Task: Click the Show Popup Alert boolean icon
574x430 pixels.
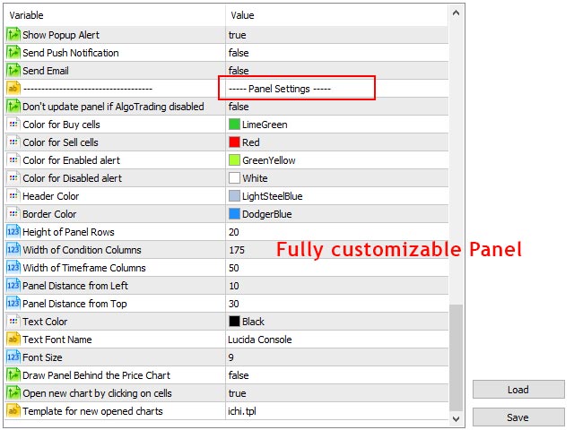Action: pos(13,35)
